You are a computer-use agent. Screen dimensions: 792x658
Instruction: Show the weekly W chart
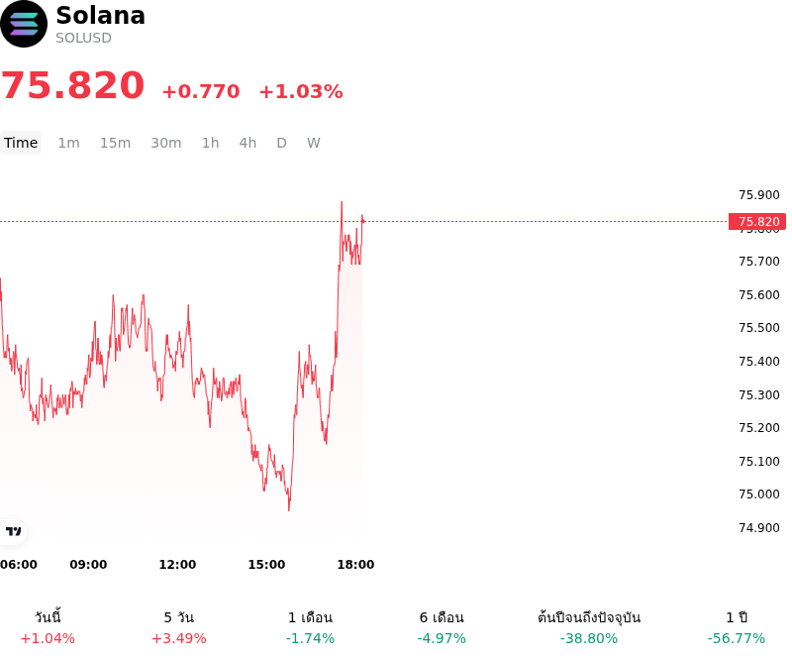pyautogui.click(x=314, y=143)
